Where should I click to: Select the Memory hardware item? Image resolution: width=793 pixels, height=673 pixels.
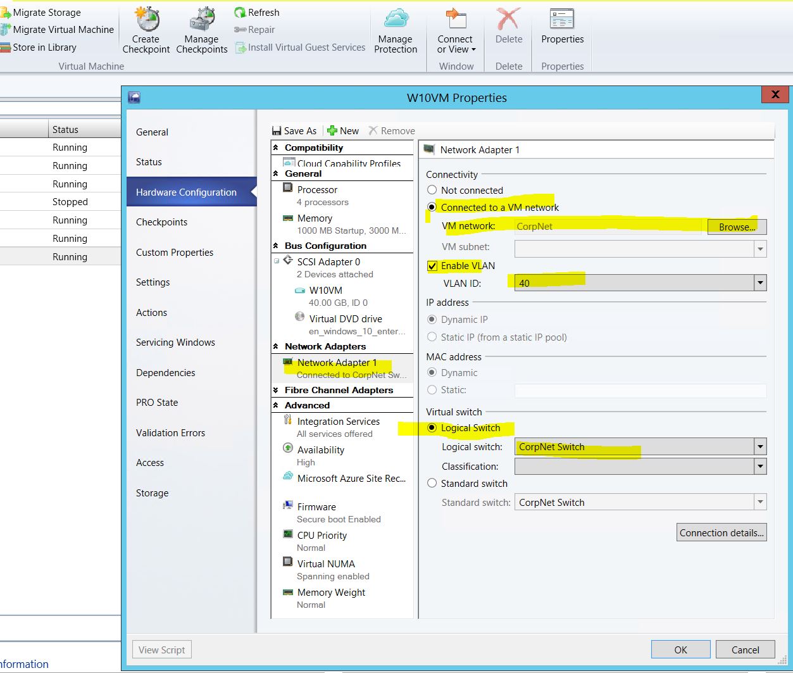[x=315, y=218]
